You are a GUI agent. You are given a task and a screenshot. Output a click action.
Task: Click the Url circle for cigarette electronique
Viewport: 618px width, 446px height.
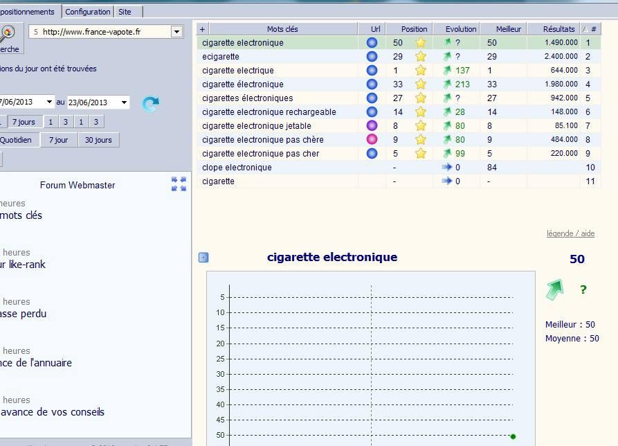tap(372, 42)
